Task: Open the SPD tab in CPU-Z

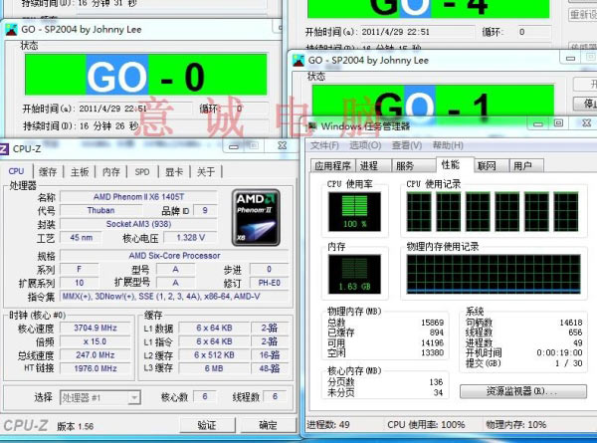Action: pos(142,172)
